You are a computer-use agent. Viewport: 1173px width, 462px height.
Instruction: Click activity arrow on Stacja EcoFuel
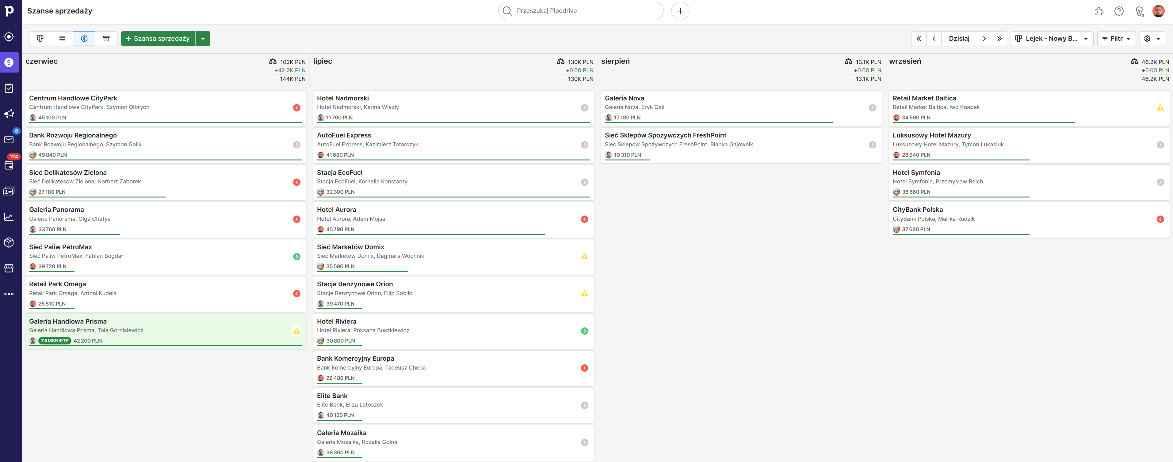(x=585, y=182)
